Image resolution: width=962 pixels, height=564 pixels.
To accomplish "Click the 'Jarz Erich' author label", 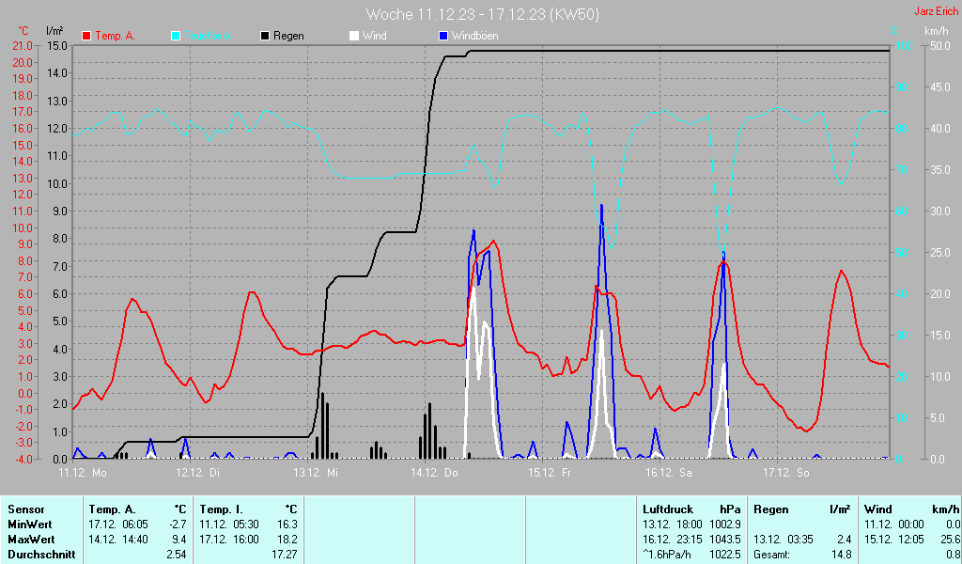I will pos(936,11).
